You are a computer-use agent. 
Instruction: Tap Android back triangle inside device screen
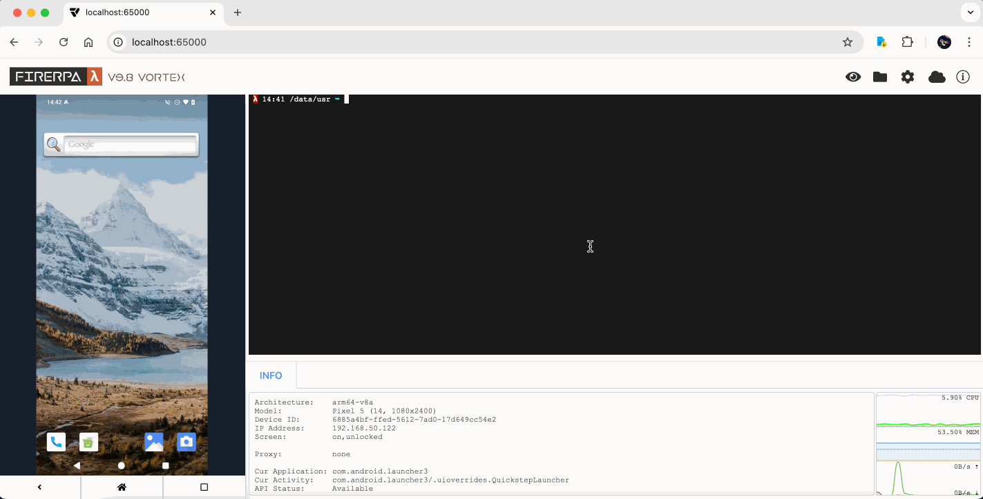77,466
